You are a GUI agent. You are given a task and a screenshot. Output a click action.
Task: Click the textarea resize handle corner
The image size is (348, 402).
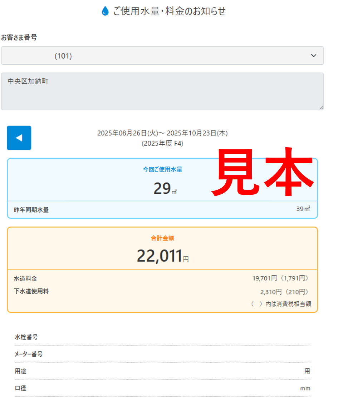click(321, 108)
